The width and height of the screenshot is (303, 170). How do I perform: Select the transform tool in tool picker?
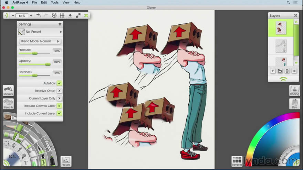(14, 145)
